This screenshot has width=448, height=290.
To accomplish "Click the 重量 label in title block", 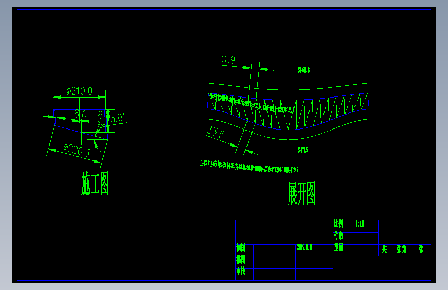I will pos(338,247).
